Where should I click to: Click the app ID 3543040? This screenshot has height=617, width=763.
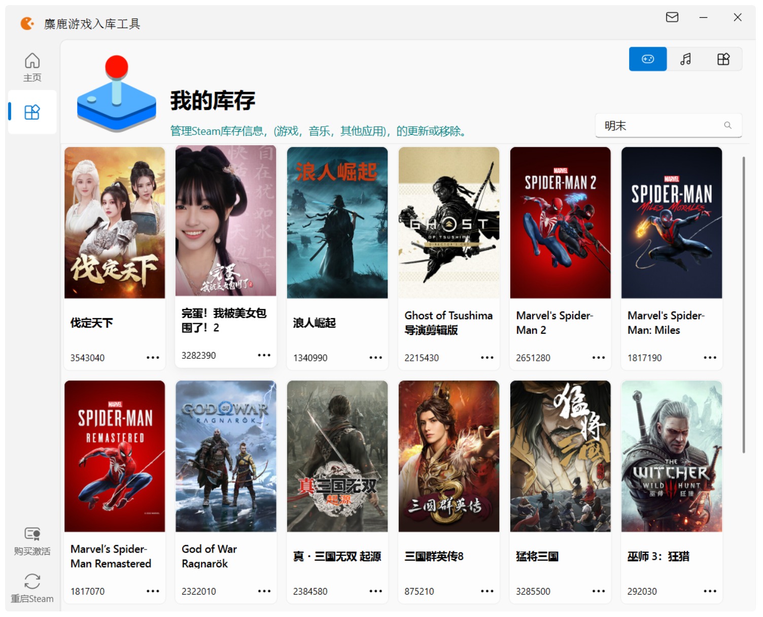tap(87, 358)
